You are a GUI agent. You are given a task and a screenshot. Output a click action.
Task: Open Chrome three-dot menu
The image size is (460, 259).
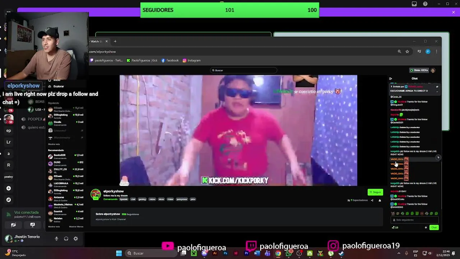click(x=436, y=51)
